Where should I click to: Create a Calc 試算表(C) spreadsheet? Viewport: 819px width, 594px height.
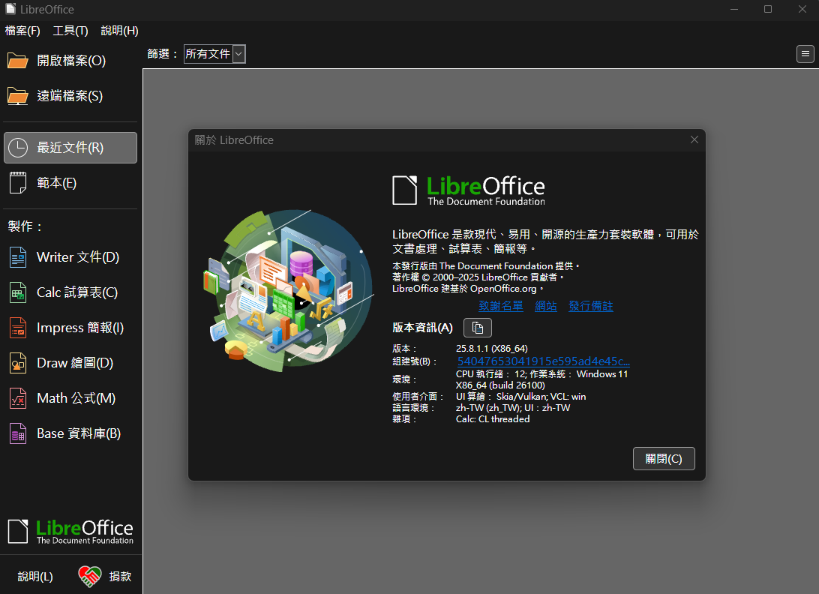click(x=70, y=292)
